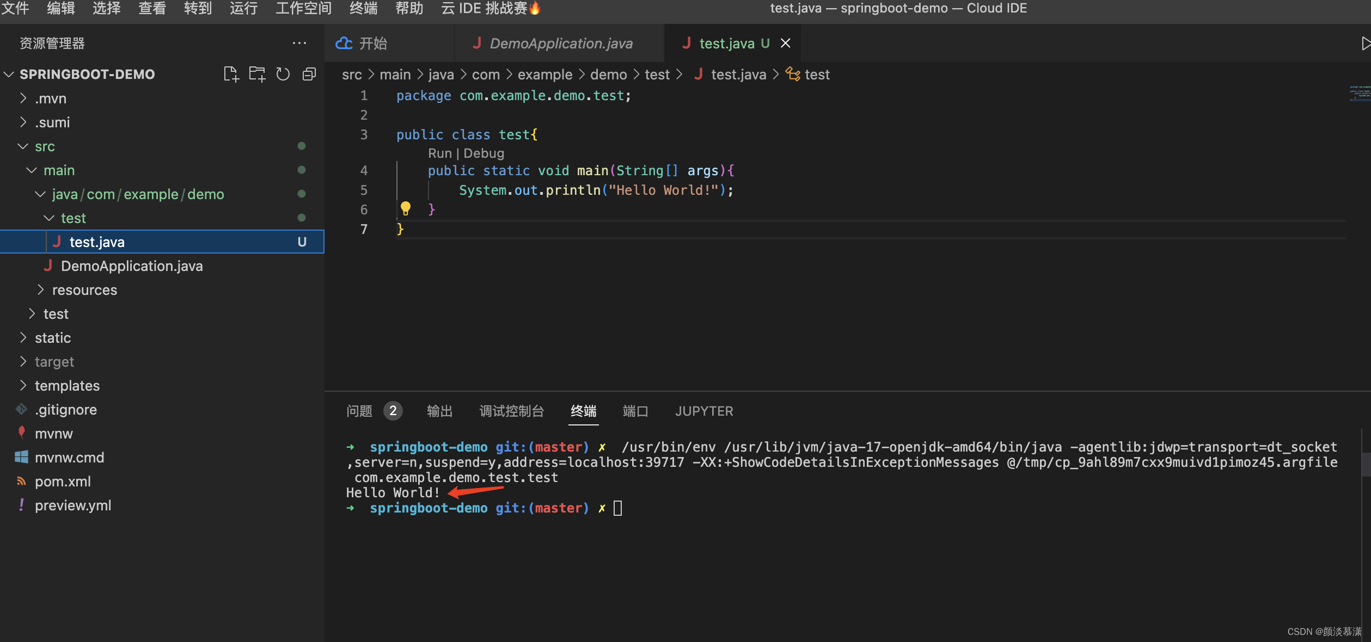Click the .gitignore file icon

click(21, 409)
